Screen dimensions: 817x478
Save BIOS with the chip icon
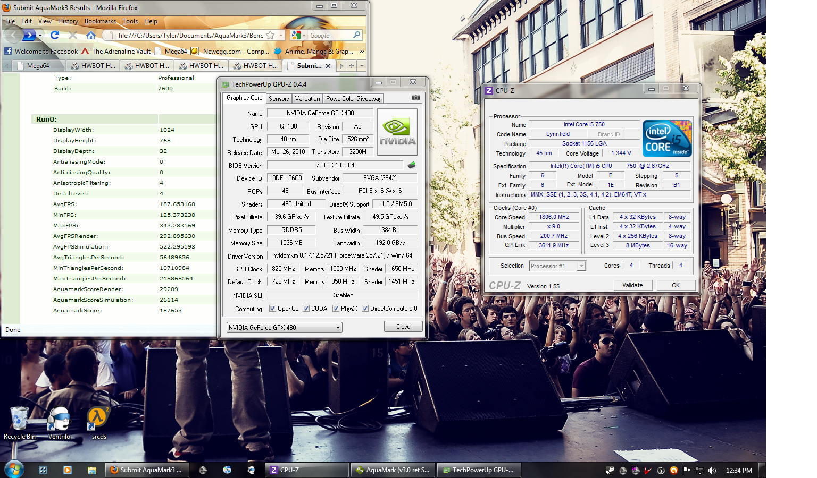click(411, 165)
